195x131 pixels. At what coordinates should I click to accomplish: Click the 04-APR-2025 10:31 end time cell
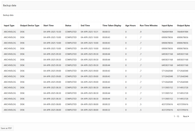[89, 32]
